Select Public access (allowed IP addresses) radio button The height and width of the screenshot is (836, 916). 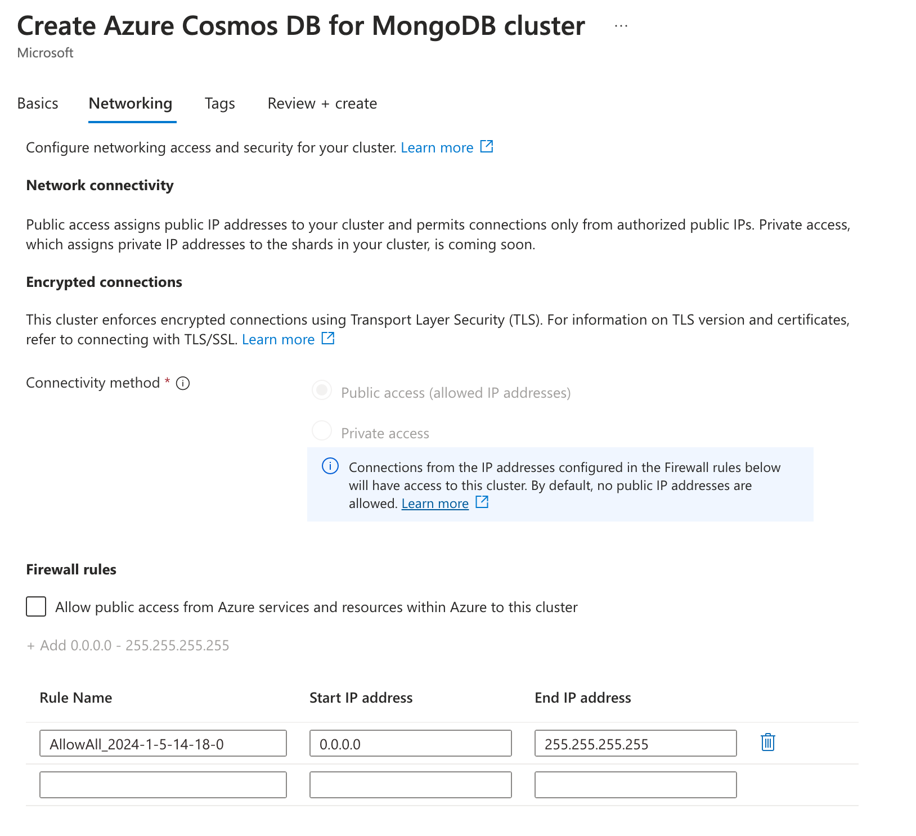(322, 391)
